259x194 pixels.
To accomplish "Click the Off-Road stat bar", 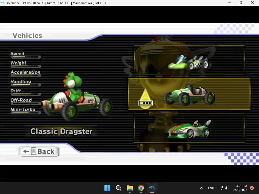I will click(x=26, y=104).
